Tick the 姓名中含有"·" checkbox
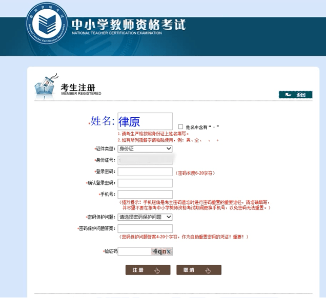326x298 pixels. click(x=180, y=126)
